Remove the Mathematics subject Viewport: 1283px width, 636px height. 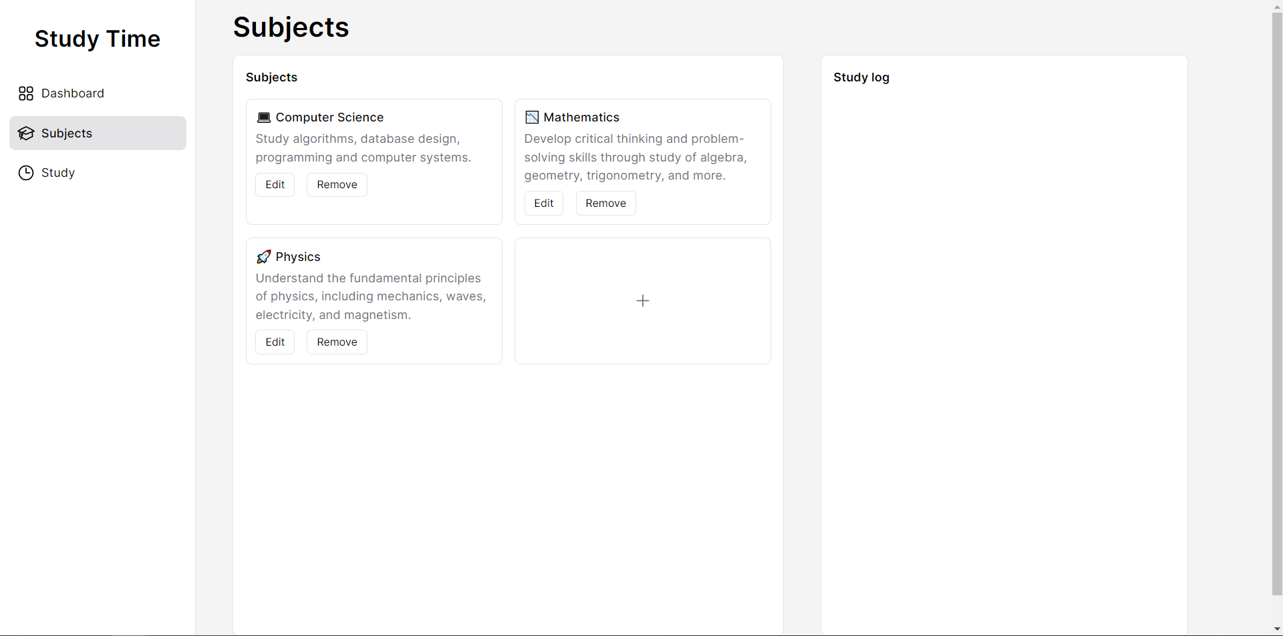coord(605,203)
